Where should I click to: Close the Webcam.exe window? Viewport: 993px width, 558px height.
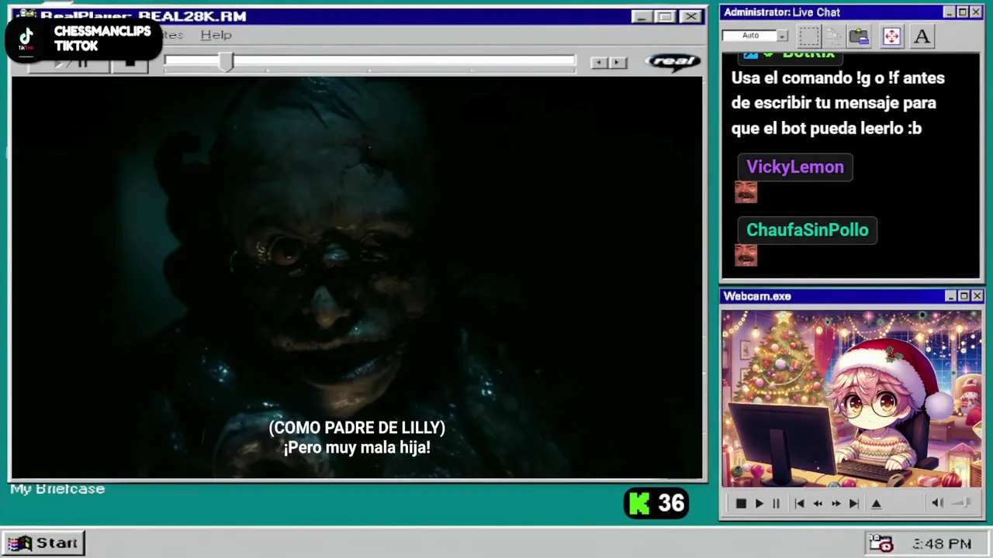coord(977,296)
